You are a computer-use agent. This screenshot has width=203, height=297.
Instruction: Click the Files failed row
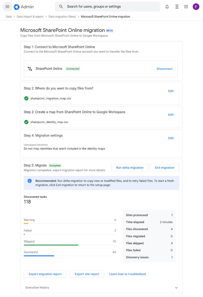coord(149,250)
